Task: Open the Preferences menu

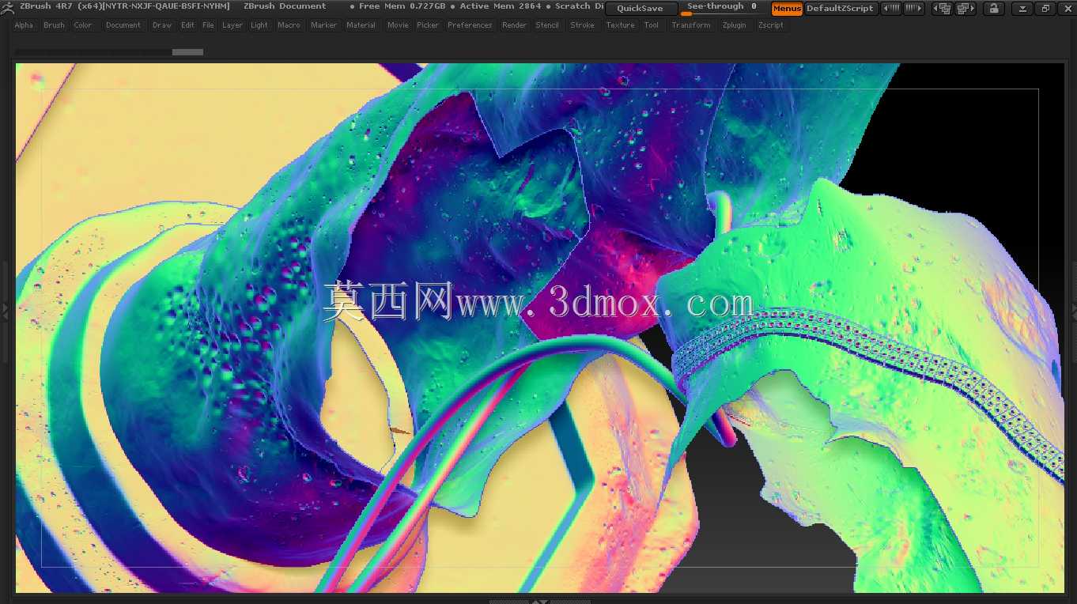Action: point(470,25)
